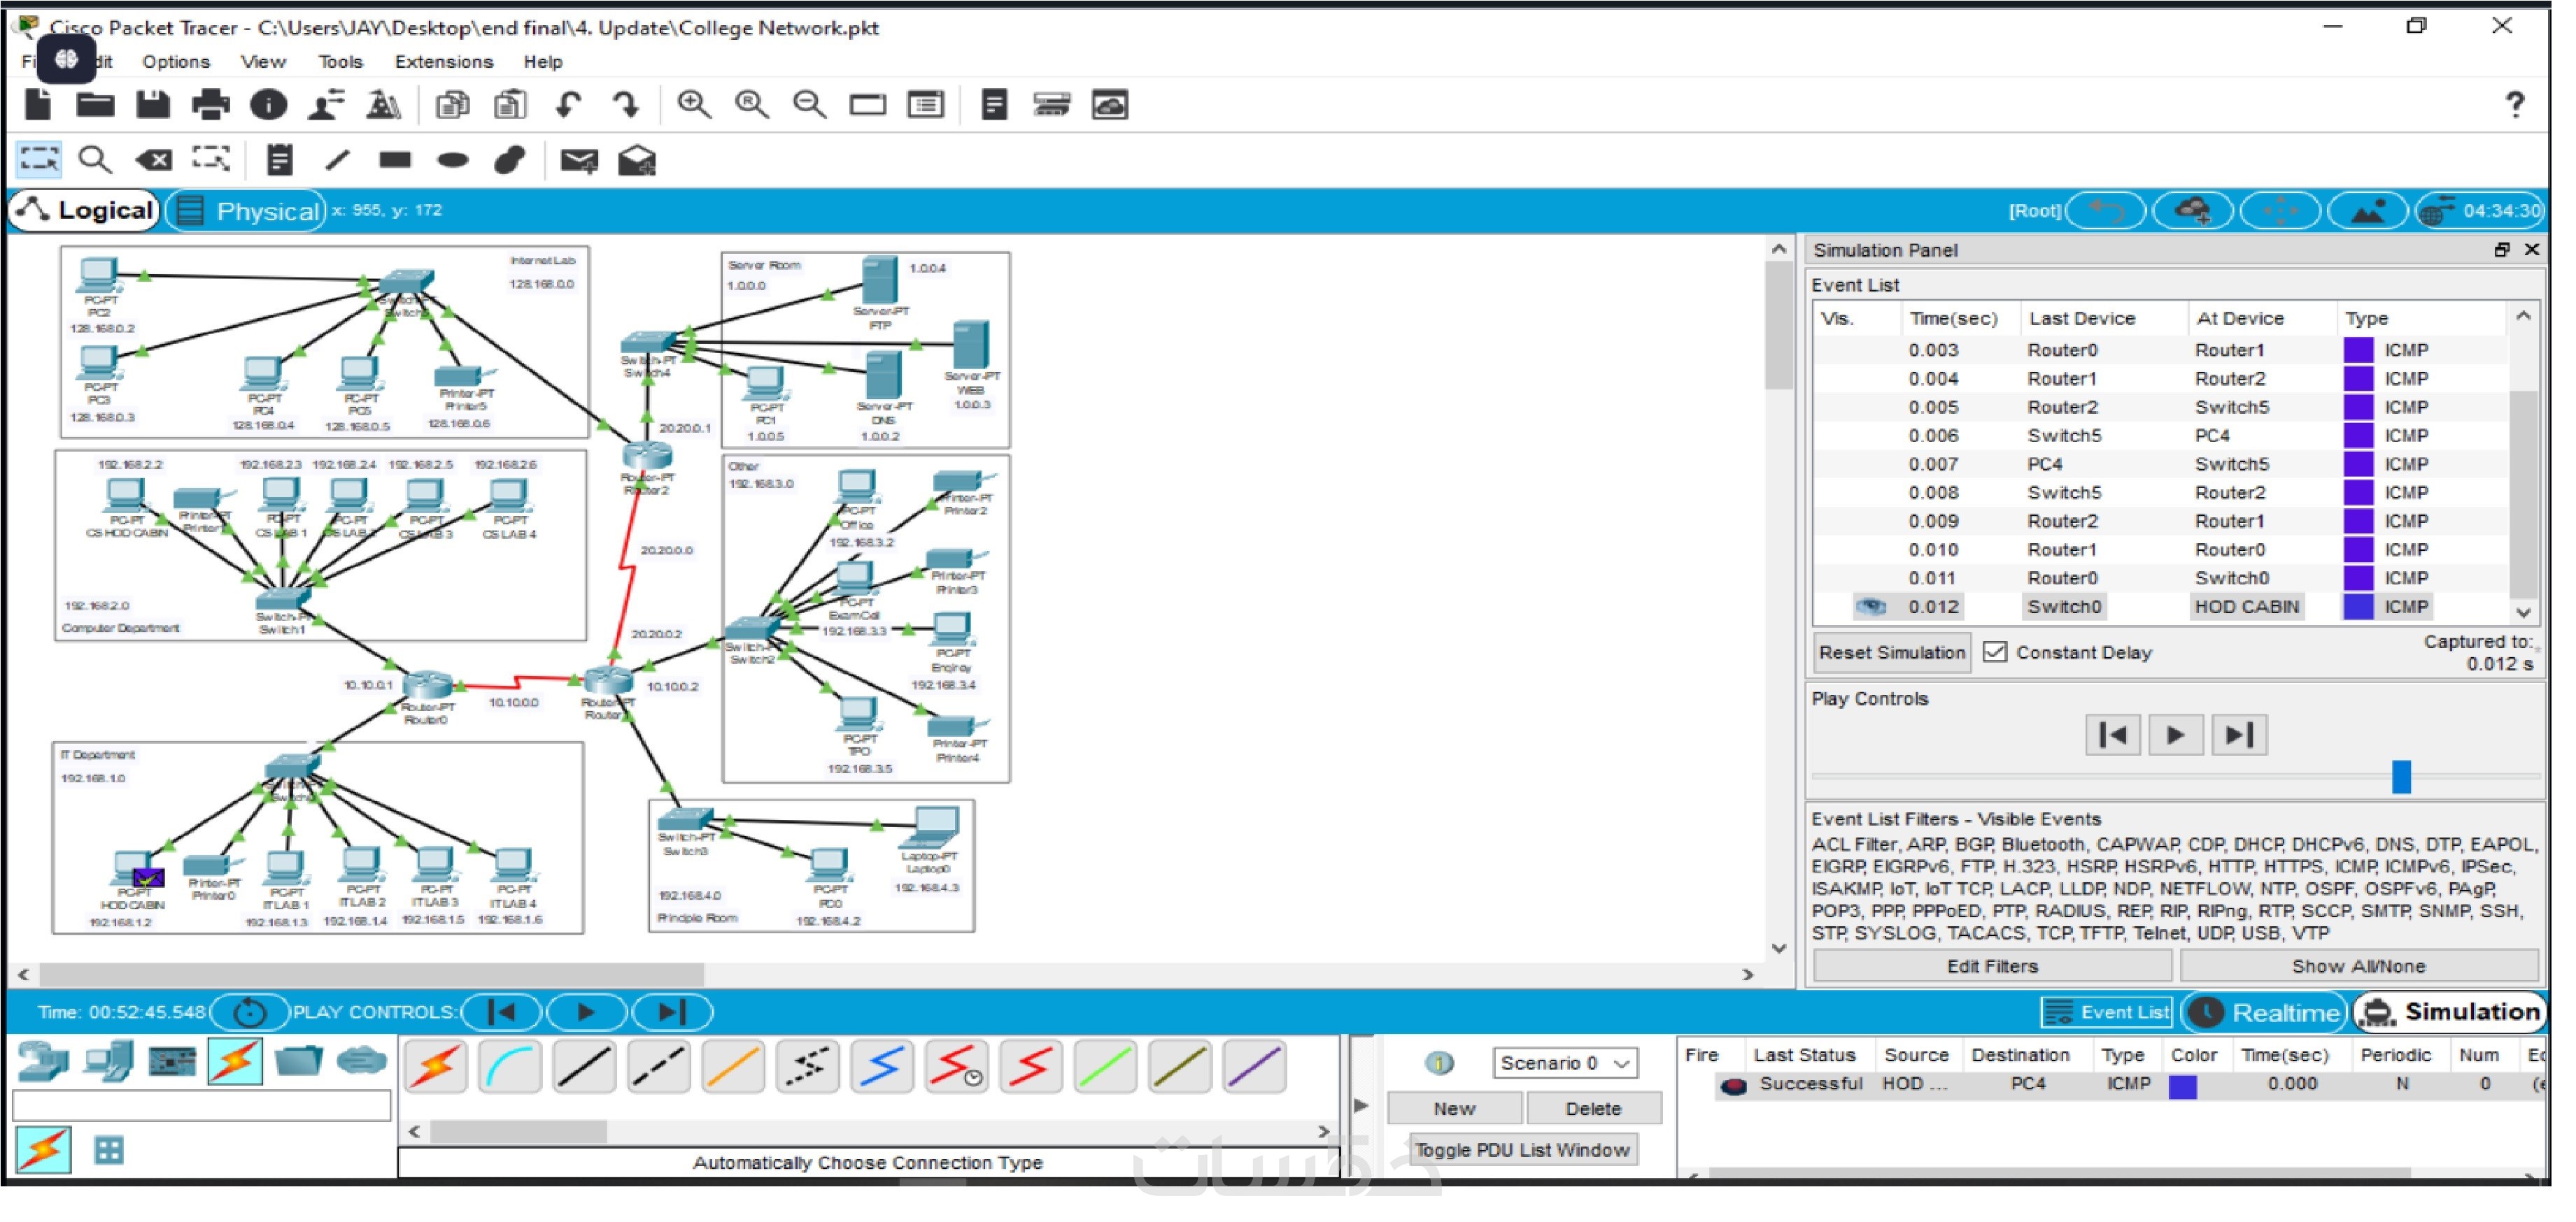This screenshot has height=1222, width=2576.
Task: Click the Save file toolbar icon
Action: tap(153, 105)
